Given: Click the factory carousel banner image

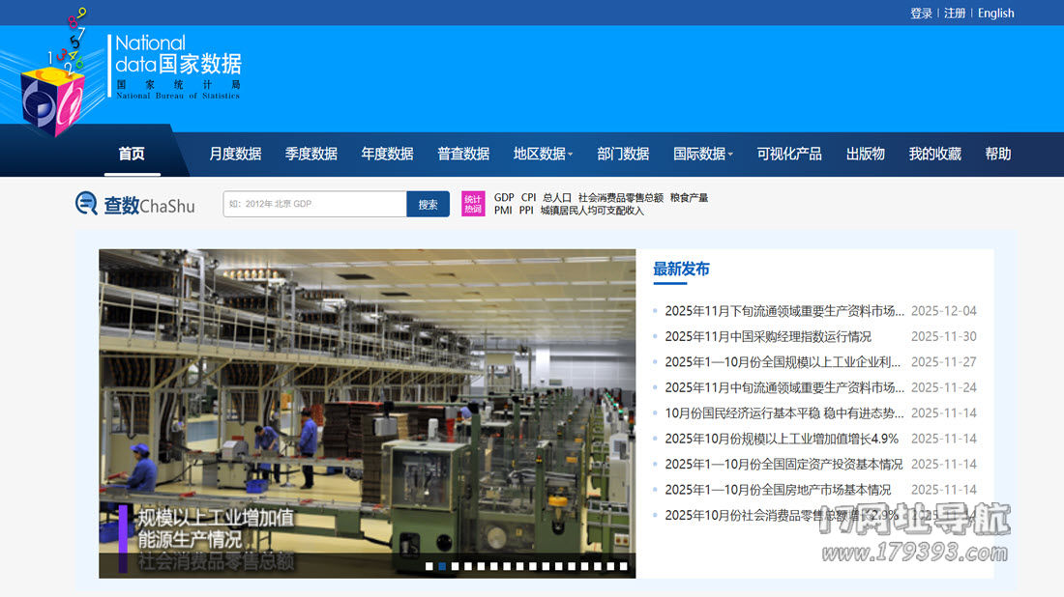Looking at the screenshot, I should pyautogui.click(x=368, y=386).
